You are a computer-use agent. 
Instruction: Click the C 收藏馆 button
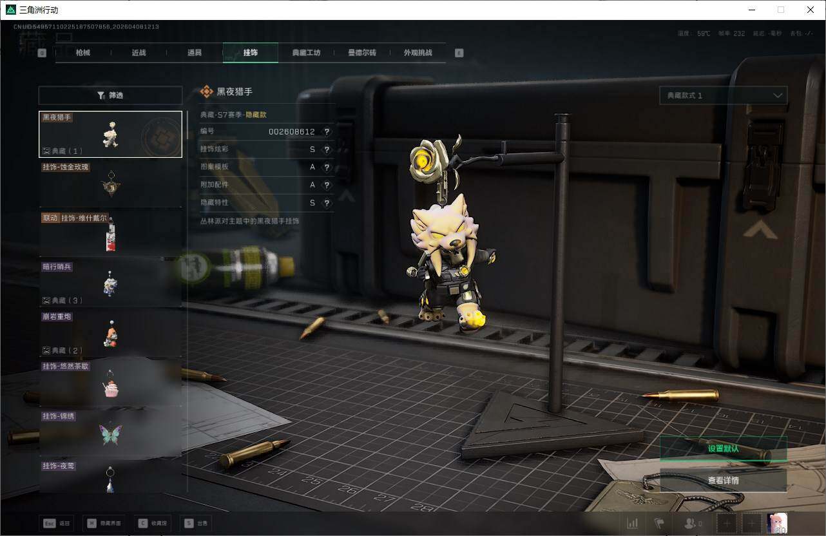[151, 523]
